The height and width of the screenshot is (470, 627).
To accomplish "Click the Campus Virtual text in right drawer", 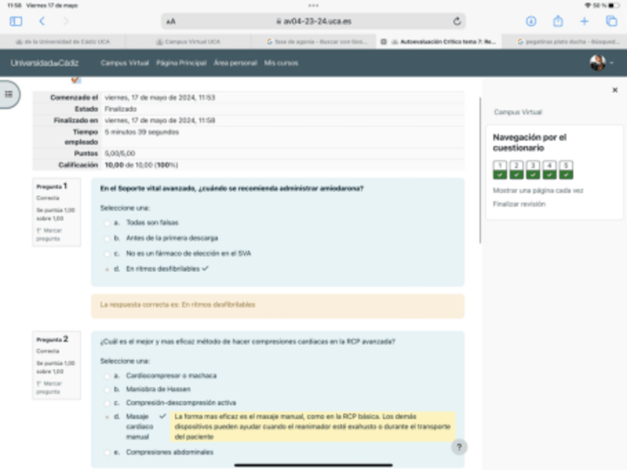I will pos(518,112).
